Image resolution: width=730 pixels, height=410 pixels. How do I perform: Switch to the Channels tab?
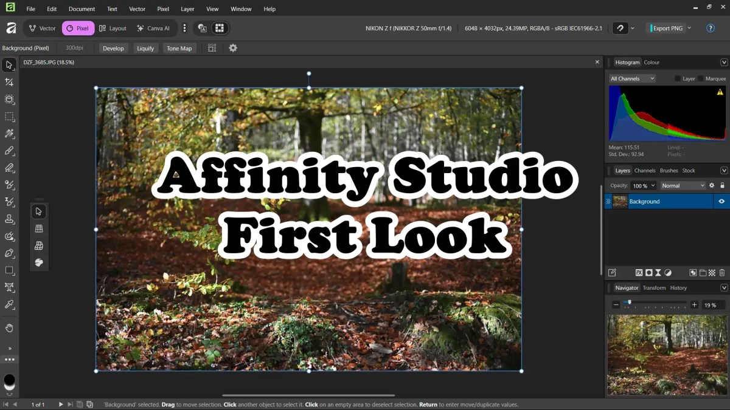pos(645,170)
